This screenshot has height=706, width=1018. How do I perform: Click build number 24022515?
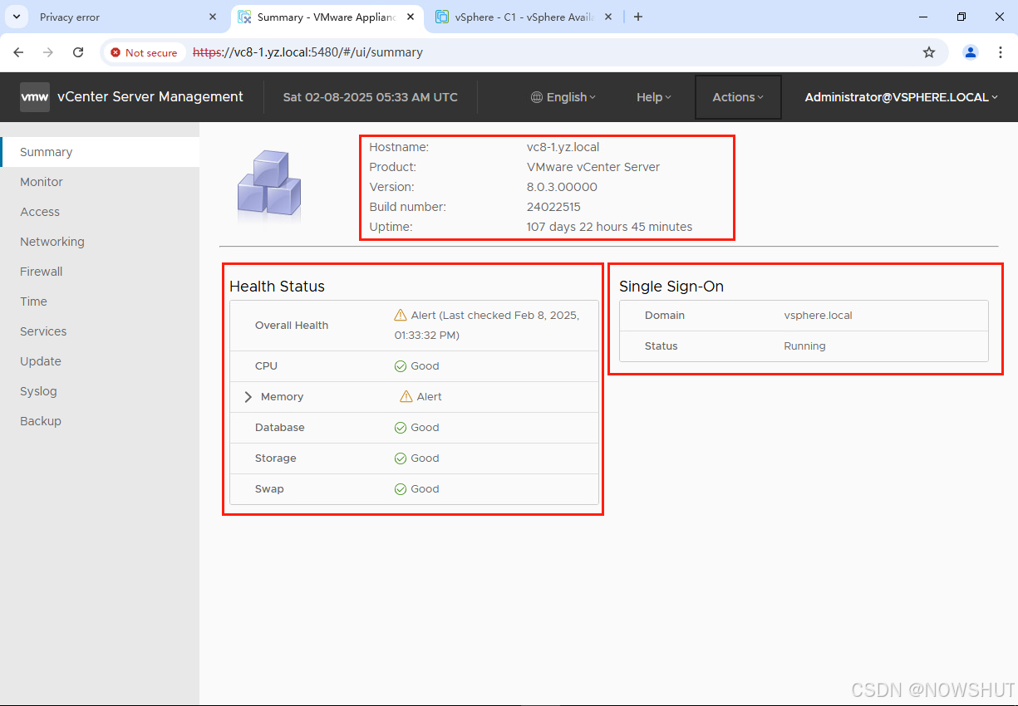553,207
